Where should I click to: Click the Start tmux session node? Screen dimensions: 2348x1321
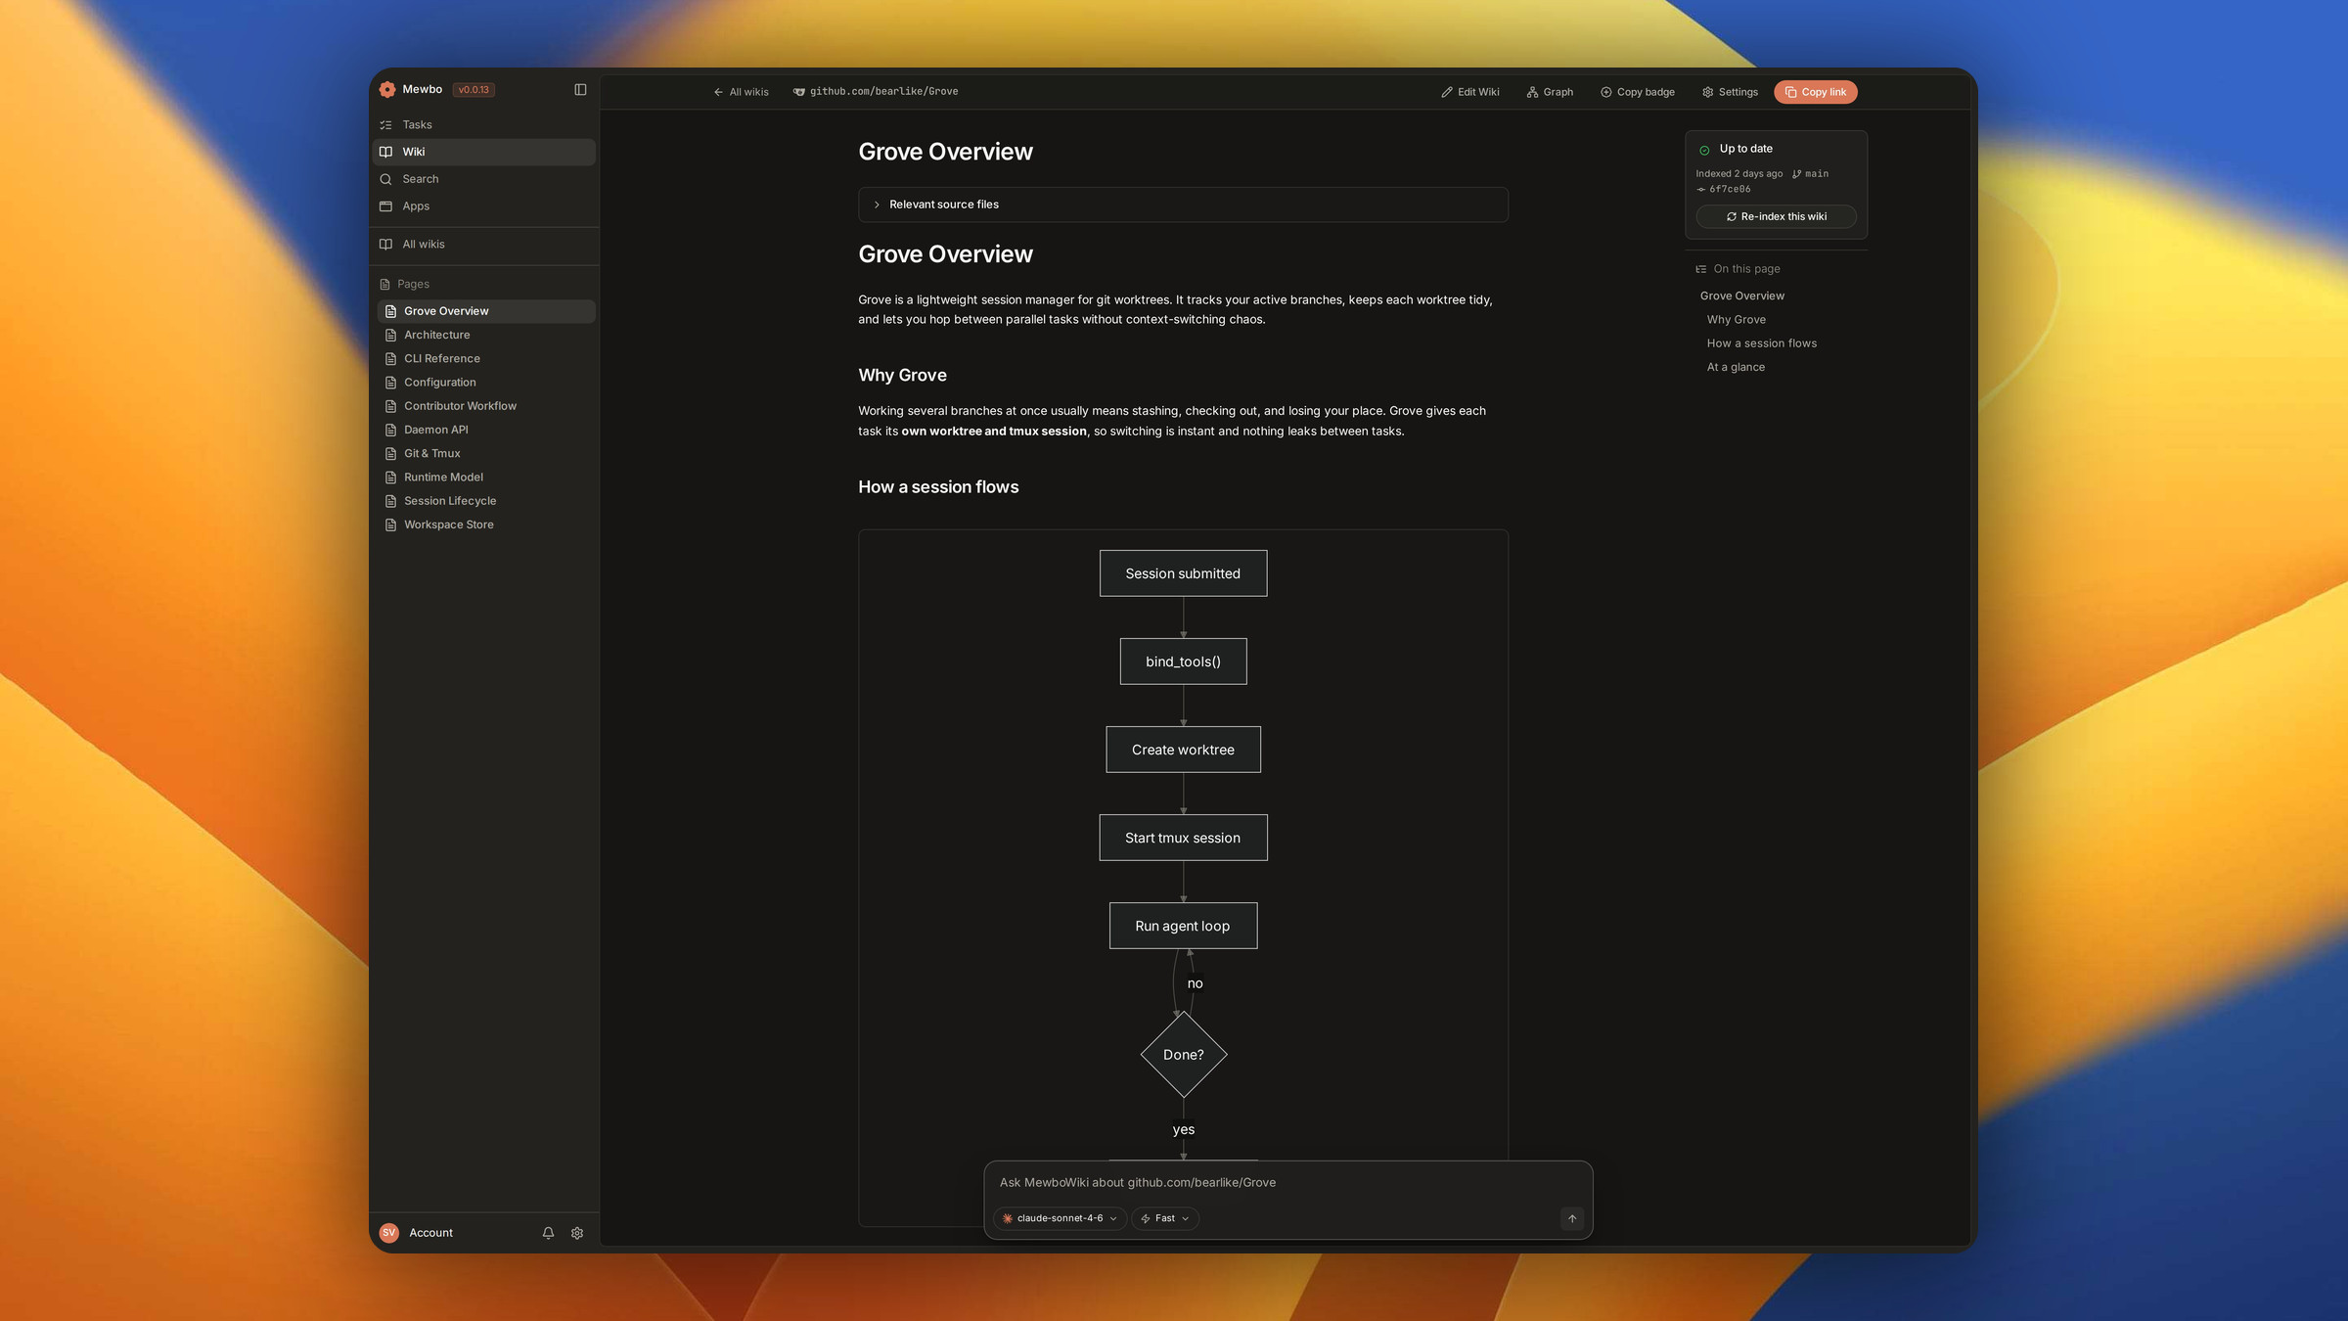coord(1183,838)
